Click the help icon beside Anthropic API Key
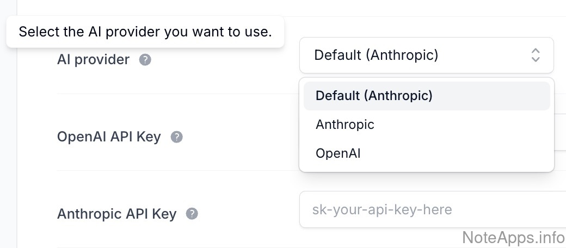The image size is (566, 248). (192, 214)
